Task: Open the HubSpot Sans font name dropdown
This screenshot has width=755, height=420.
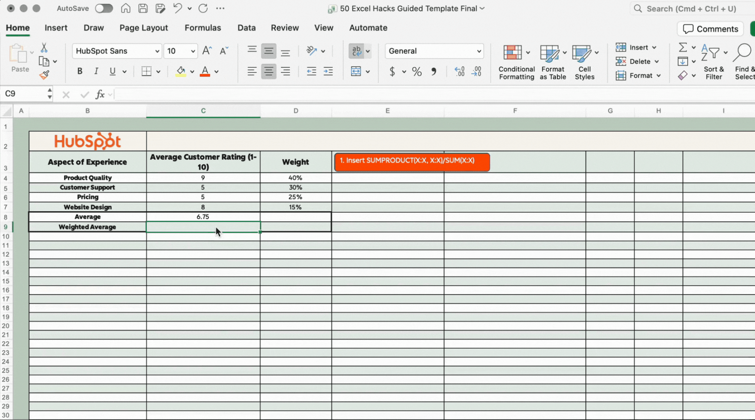Action: (x=157, y=51)
